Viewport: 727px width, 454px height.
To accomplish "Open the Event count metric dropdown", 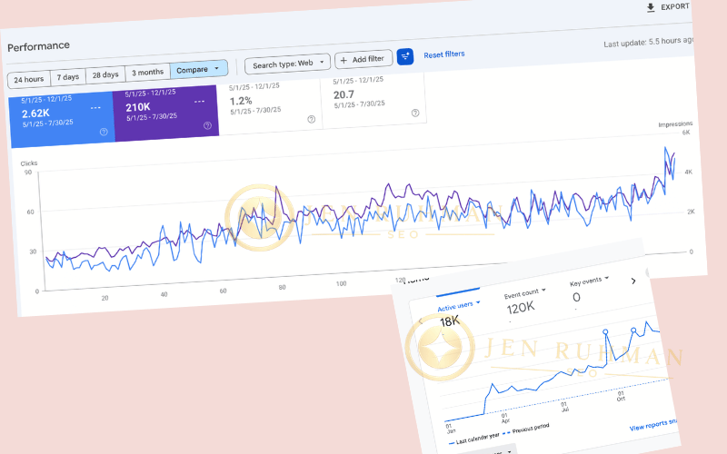I will [x=525, y=293].
